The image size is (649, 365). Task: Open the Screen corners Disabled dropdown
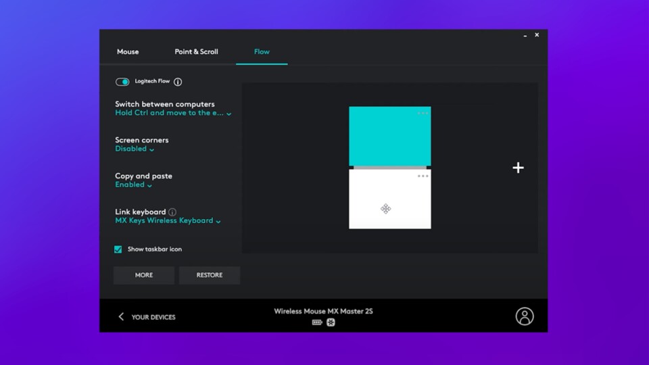[135, 149]
